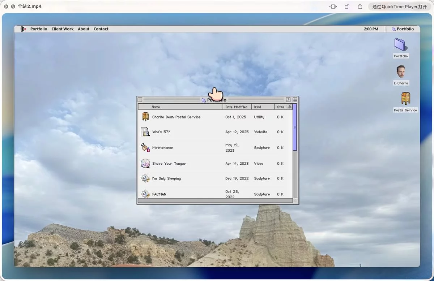Select the I'm Only Sleeping file name
The height and width of the screenshot is (281, 434).
click(x=166, y=178)
